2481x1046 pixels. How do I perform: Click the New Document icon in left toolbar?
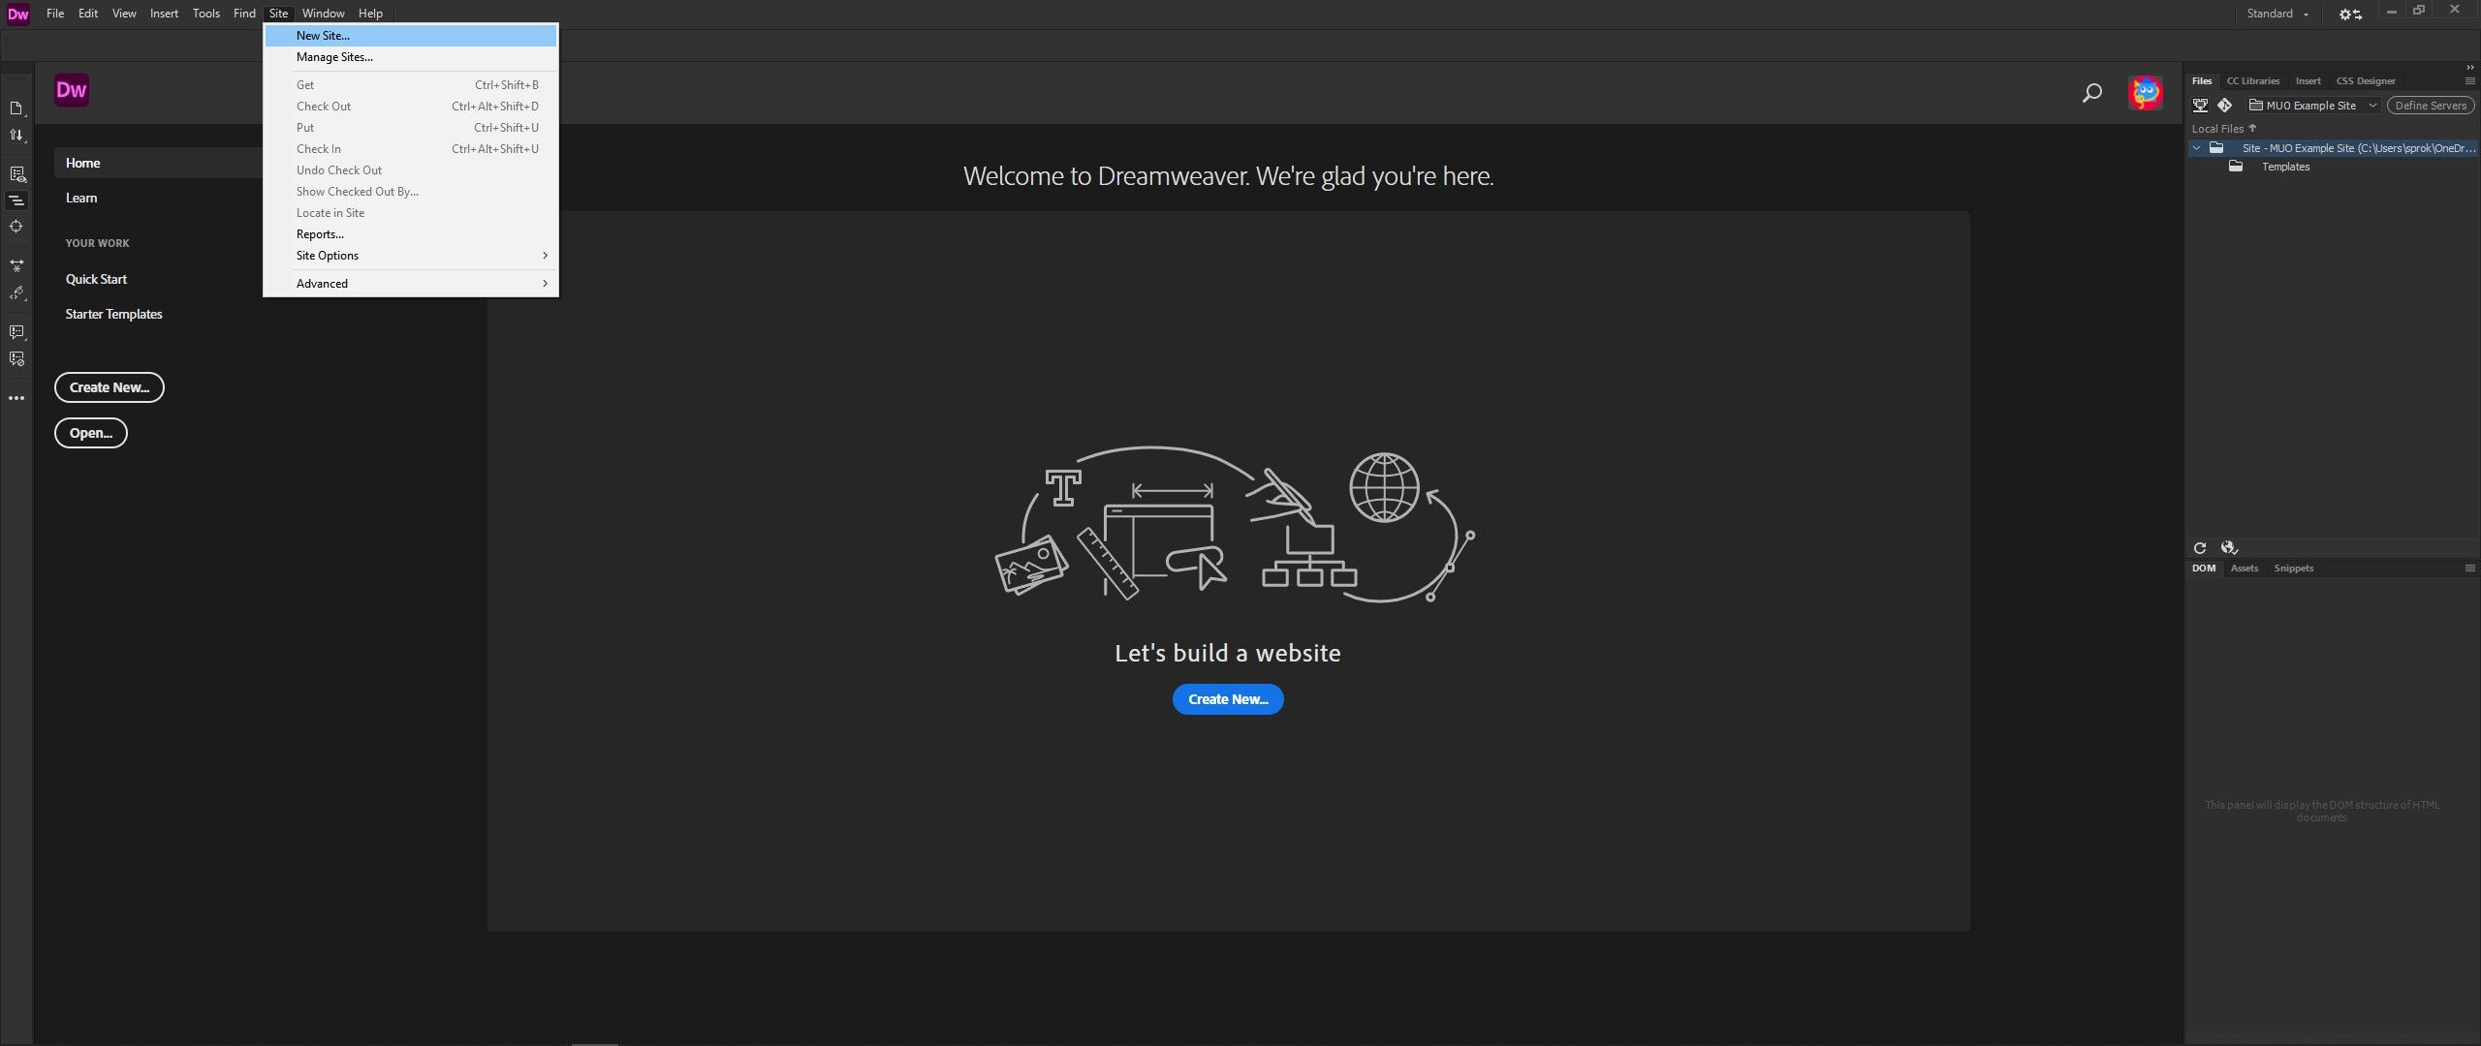point(16,108)
